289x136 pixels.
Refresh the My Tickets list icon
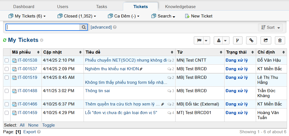coord(5,40)
